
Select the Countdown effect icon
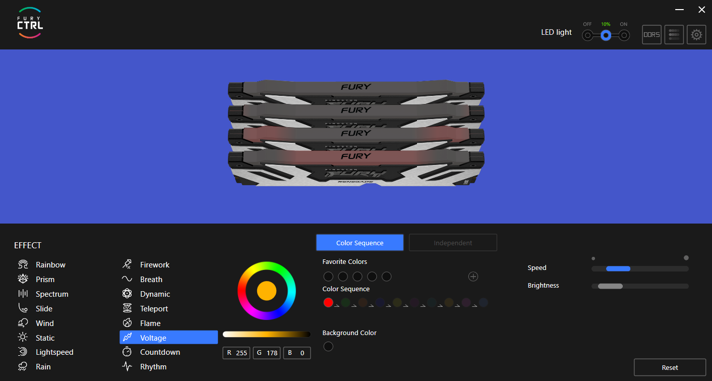click(x=127, y=352)
